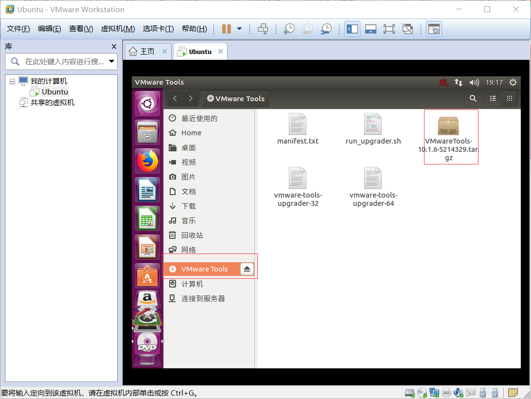Viewport: 531px width, 399px height.
Task: Close the Ubuntu tab
Action: 220,51
